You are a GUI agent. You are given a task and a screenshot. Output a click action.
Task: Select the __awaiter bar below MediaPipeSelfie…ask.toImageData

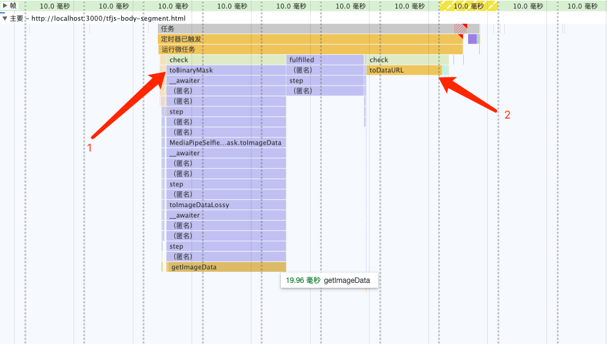point(226,153)
